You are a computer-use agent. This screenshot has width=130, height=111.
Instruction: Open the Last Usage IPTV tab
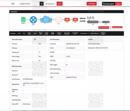click(x=75, y=33)
